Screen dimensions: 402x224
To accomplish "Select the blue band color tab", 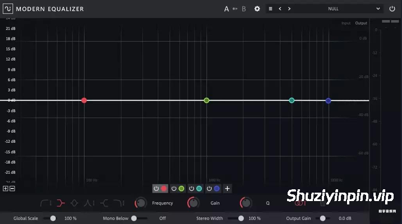I will pos(217,189).
